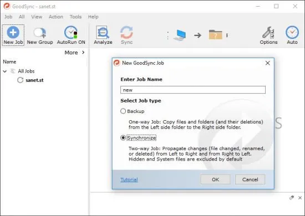Viewport: 305px width, 216px height.
Task: Minimize the GoodSync window
Action: (258, 6)
